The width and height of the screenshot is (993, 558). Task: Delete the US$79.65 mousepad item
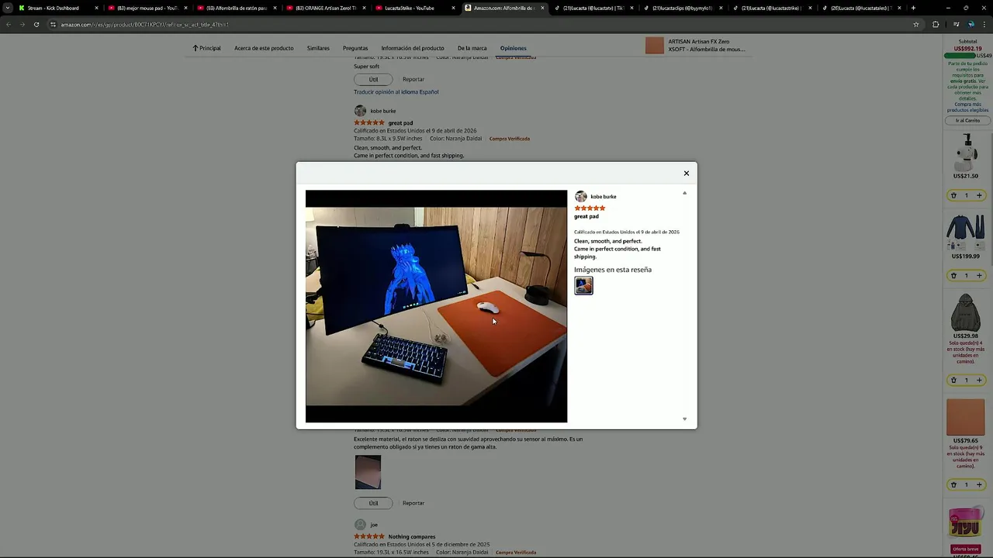[x=953, y=484]
